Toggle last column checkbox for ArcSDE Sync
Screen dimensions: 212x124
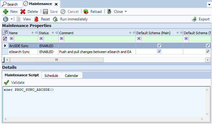click(x=208, y=46)
